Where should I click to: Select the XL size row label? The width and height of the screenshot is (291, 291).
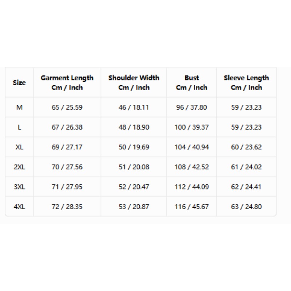point(19,147)
